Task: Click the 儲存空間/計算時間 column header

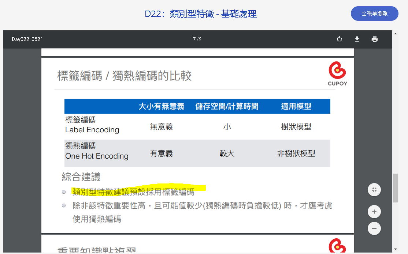Action: (x=227, y=106)
